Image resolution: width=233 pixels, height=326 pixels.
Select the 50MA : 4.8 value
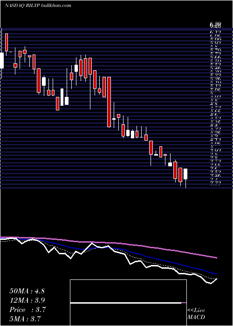[x=27, y=291]
